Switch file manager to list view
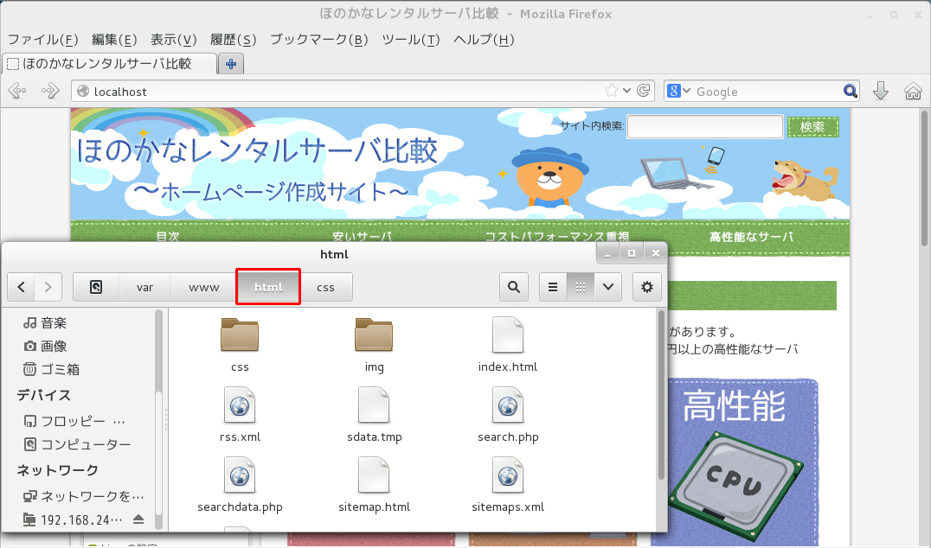The height and width of the screenshot is (548, 931). coord(553,287)
